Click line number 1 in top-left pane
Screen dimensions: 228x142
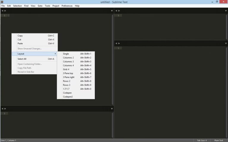(x=4, y=15)
